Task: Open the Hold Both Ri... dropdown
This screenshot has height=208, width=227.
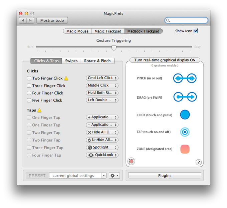Action: [x=102, y=93]
